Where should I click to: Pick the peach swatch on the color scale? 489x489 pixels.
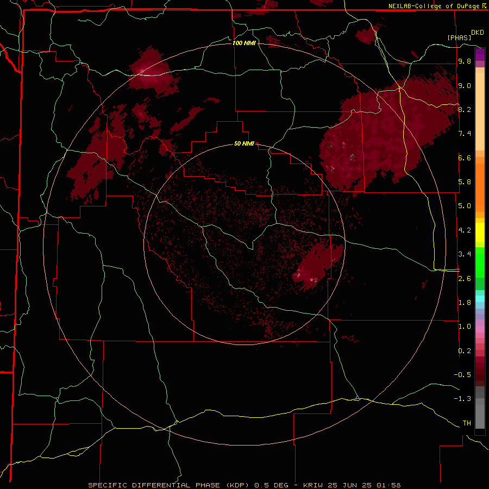480,111
